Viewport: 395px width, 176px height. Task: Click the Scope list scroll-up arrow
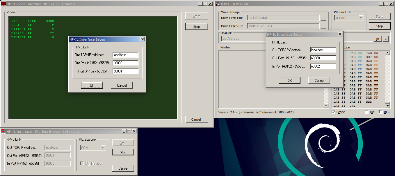point(387,53)
